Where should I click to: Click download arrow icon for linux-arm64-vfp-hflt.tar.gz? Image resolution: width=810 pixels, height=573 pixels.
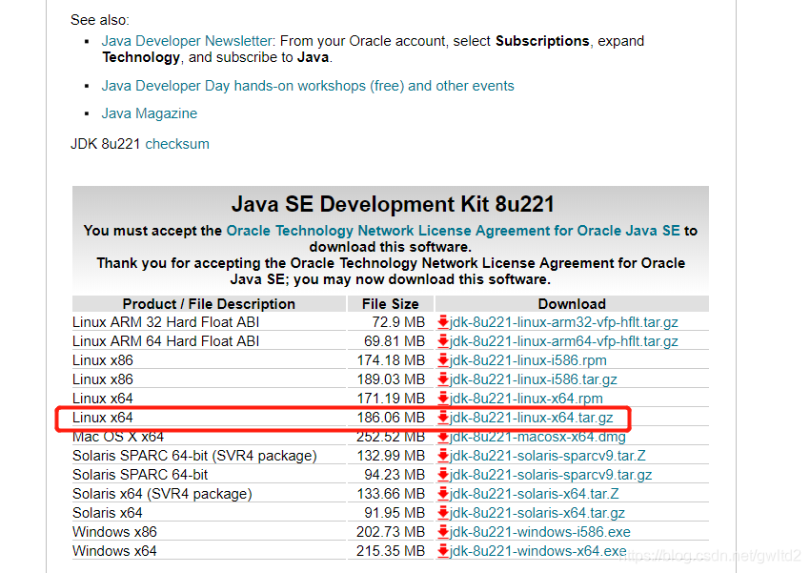tap(443, 341)
